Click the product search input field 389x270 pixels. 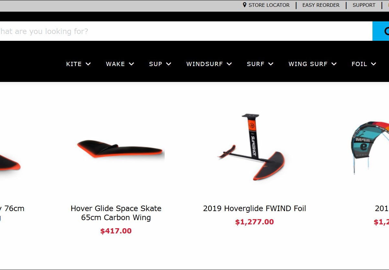click(x=186, y=31)
